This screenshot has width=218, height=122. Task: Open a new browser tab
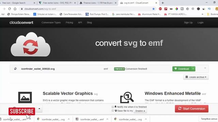coord(163,3)
